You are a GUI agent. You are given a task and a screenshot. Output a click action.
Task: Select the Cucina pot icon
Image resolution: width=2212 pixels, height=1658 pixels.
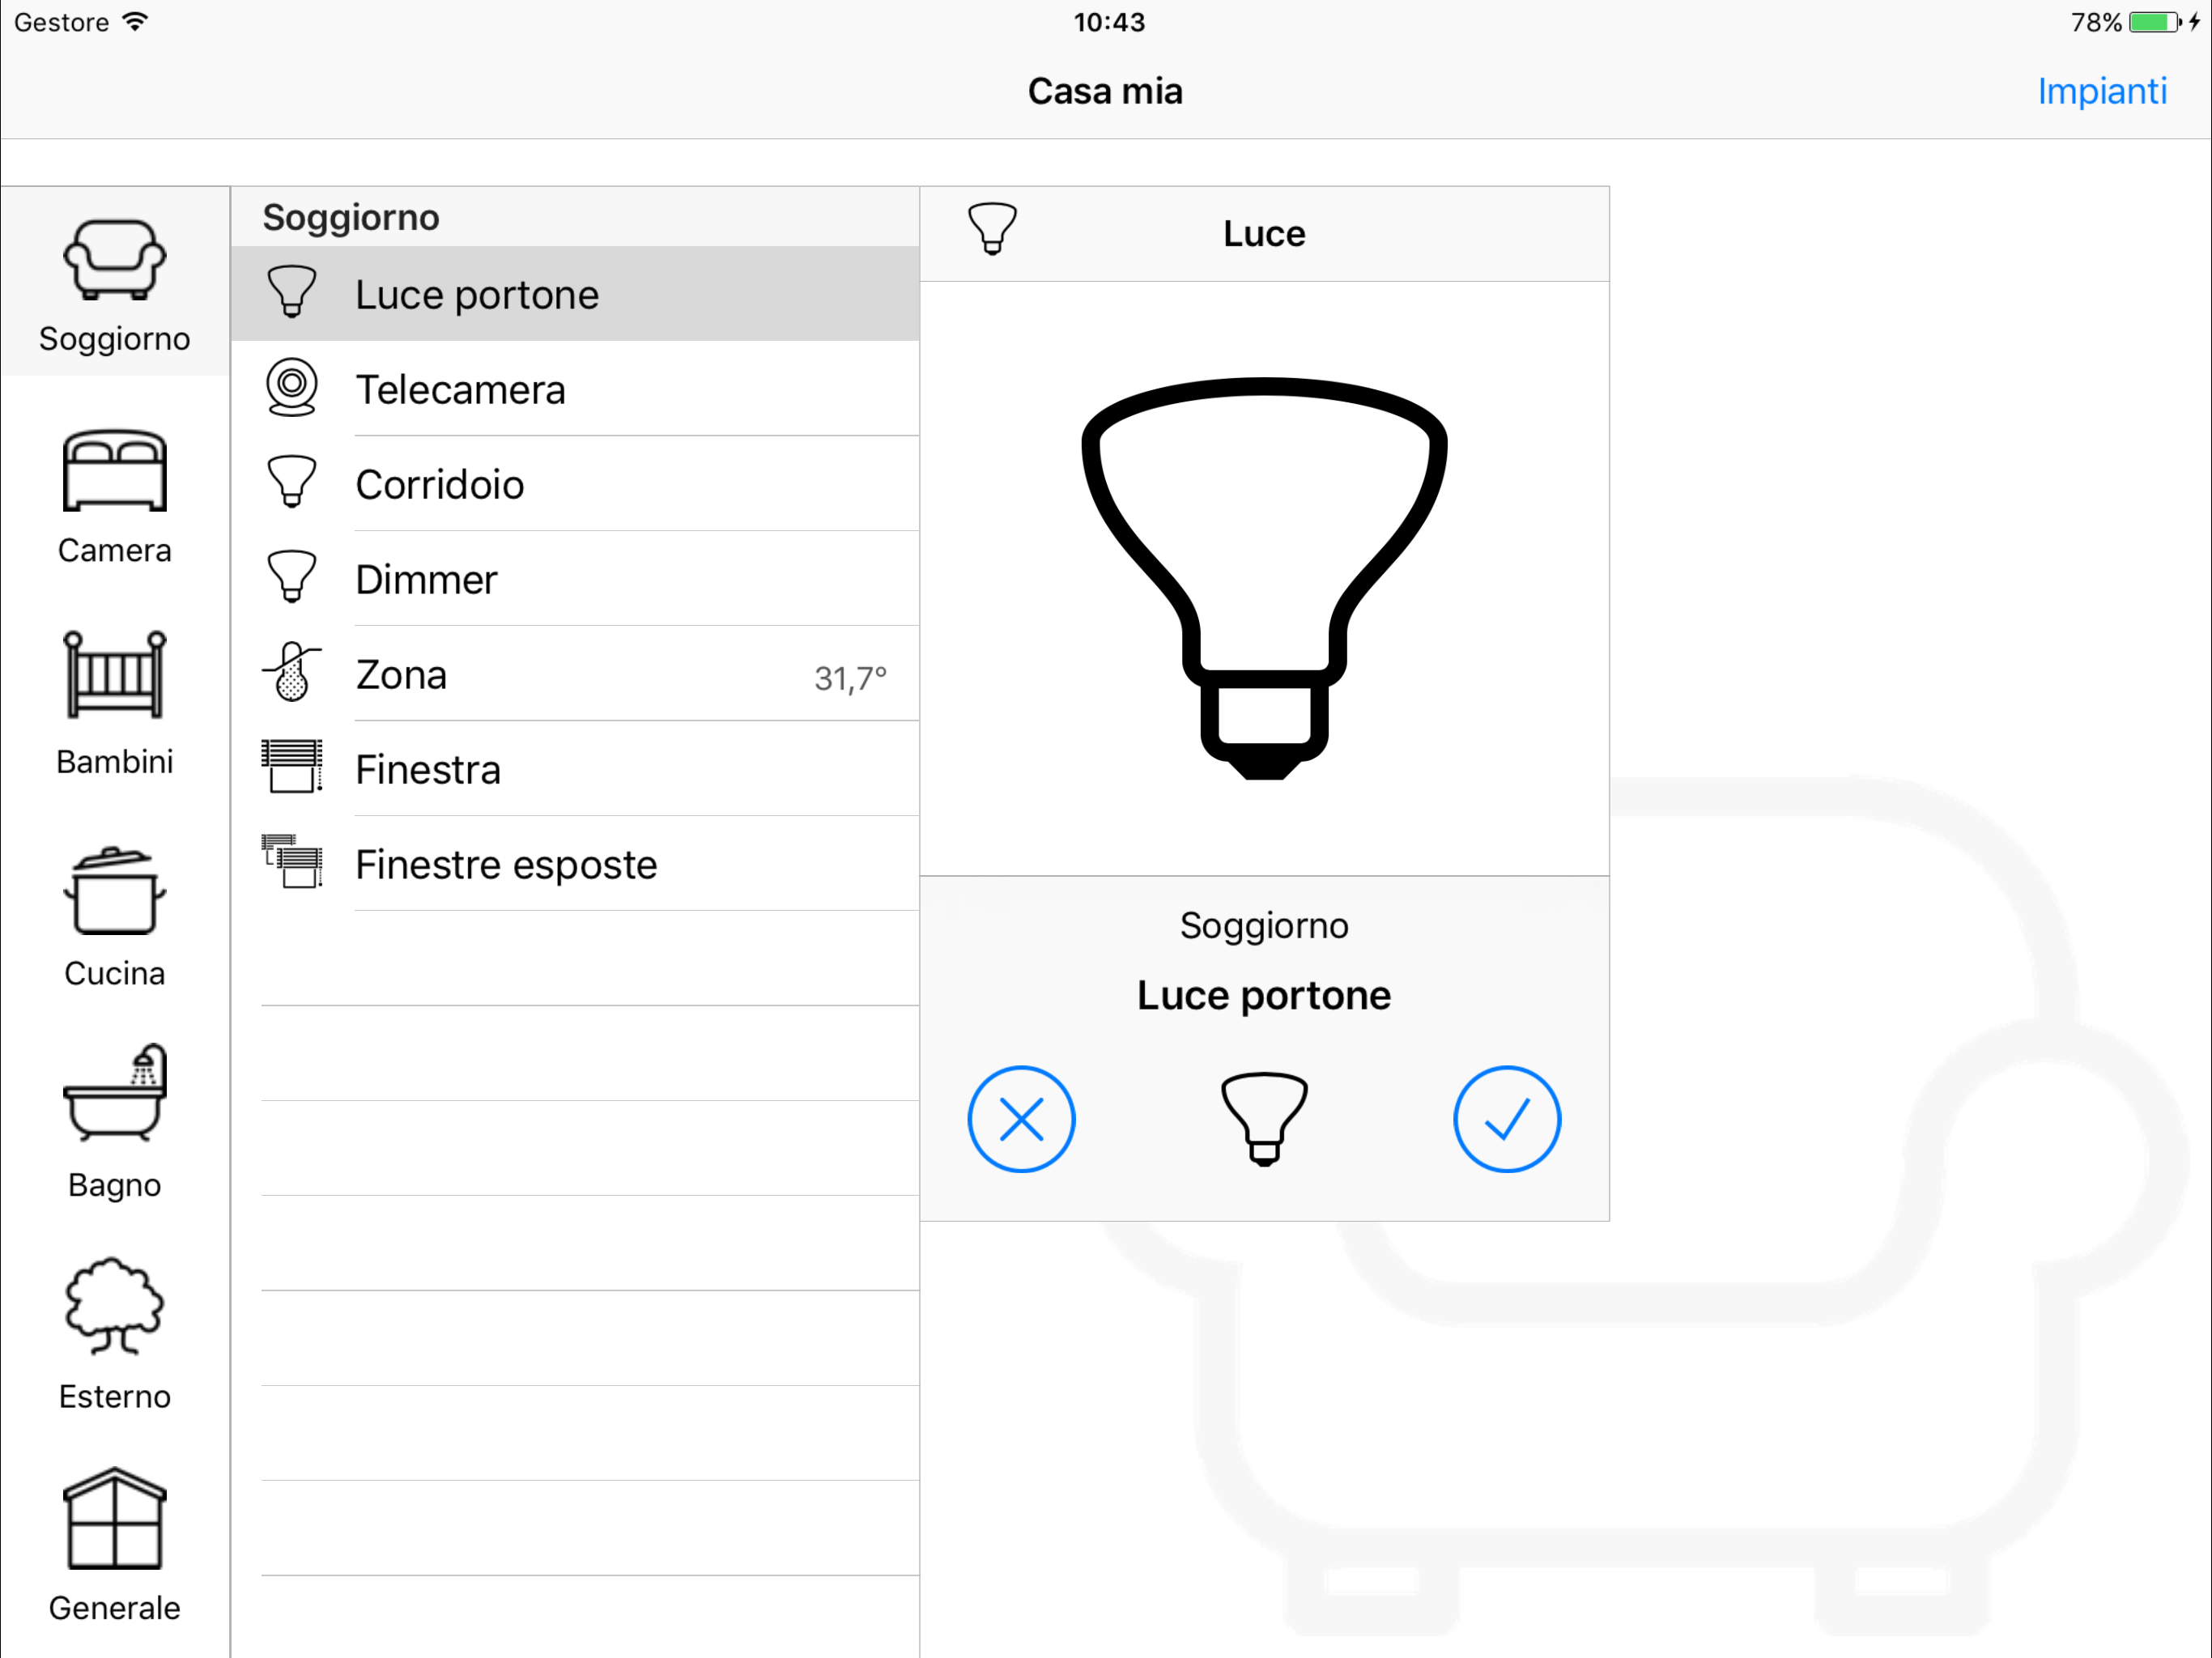114,891
